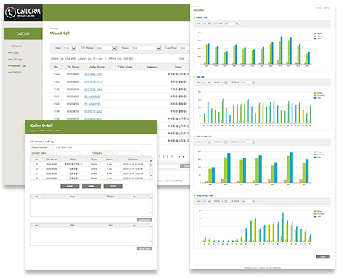Open the Call Log sidebar item
344x278 pixels.
click(x=17, y=59)
